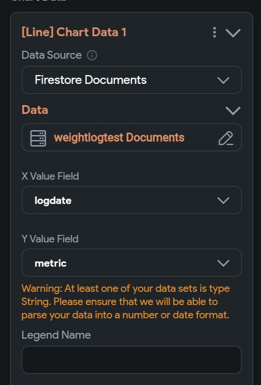Click the Y Value Field label
Image resolution: width=261 pixels, height=385 pixels.
[x=50, y=239]
